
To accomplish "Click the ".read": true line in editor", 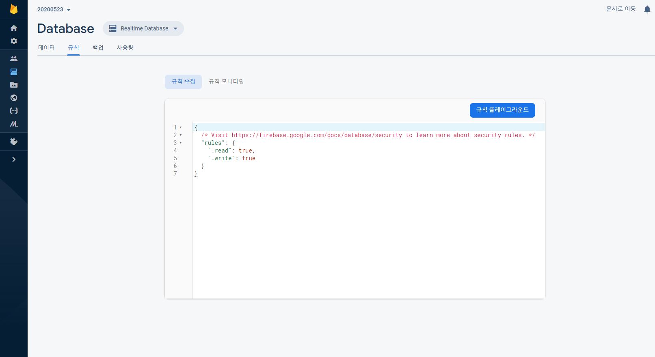I will [231, 151].
